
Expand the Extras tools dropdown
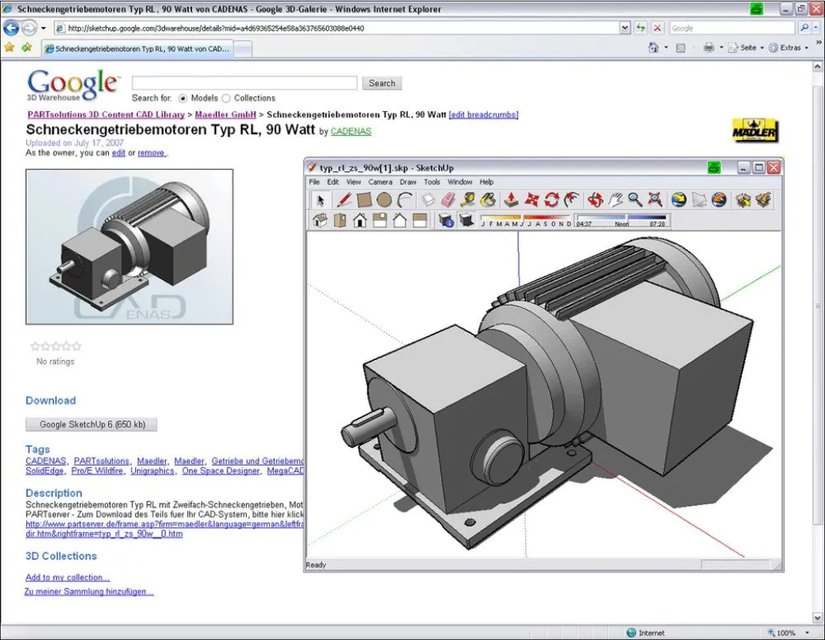807,48
